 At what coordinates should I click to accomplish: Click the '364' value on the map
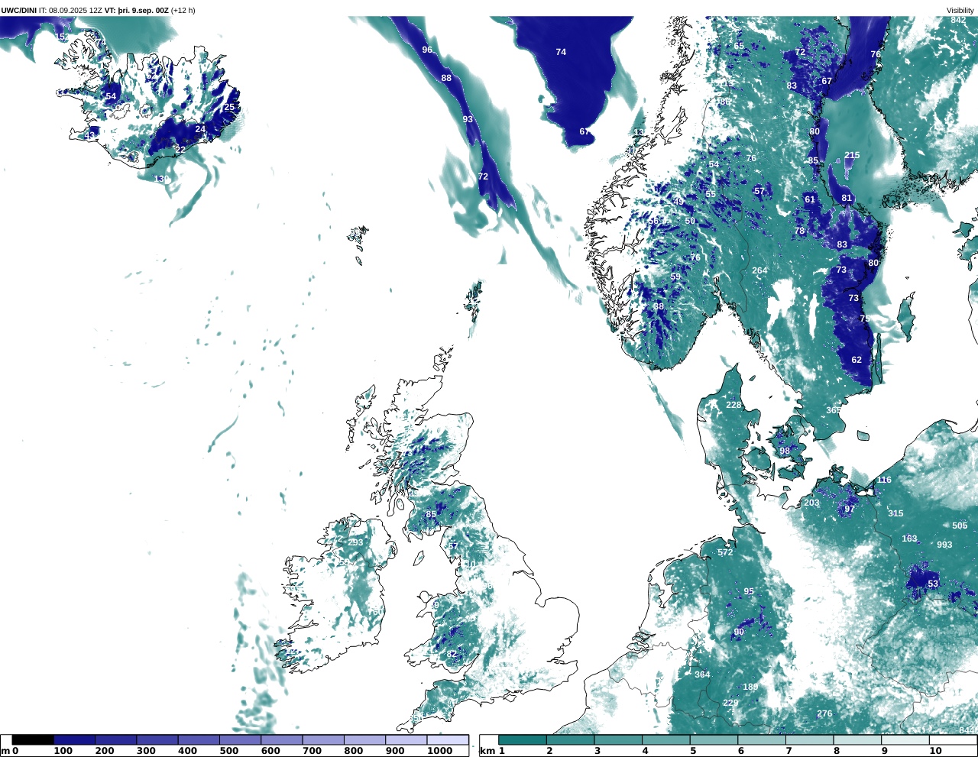pyautogui.click(x=702, y=675)
